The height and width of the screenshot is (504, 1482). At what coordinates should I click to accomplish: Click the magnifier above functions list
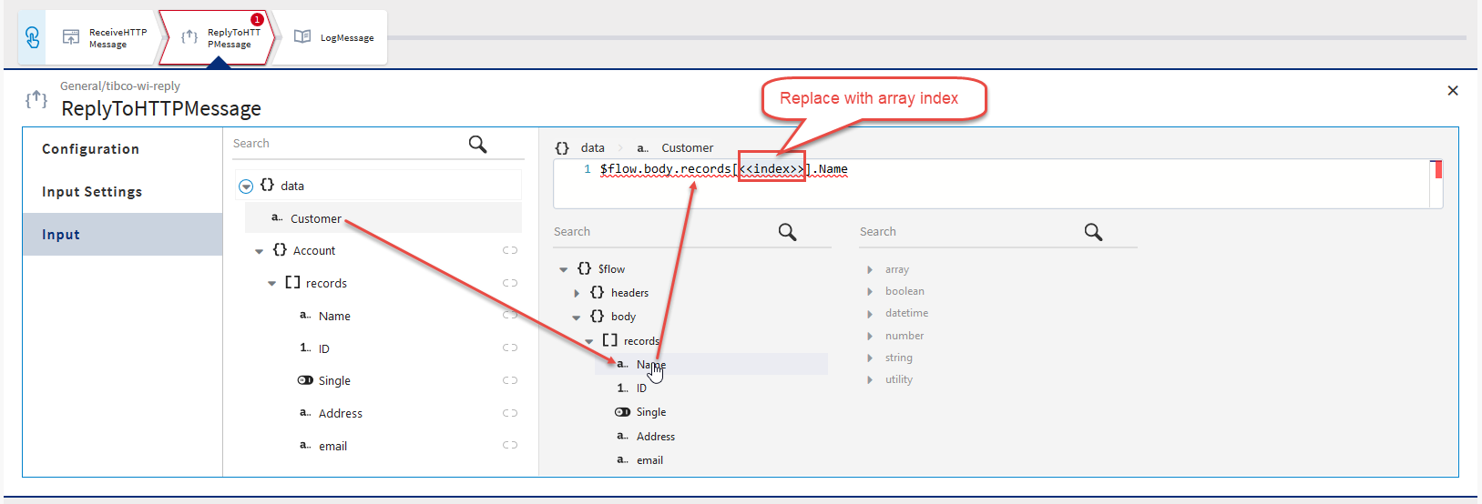coord(1094,232)
